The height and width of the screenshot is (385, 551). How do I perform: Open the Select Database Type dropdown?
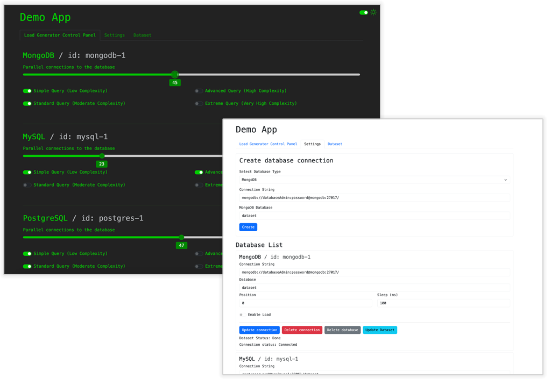[x=375, y=180]
